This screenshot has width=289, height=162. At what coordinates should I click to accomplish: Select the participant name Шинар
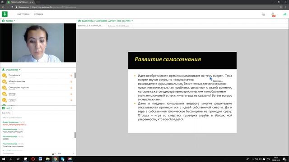tap(12, 94)
